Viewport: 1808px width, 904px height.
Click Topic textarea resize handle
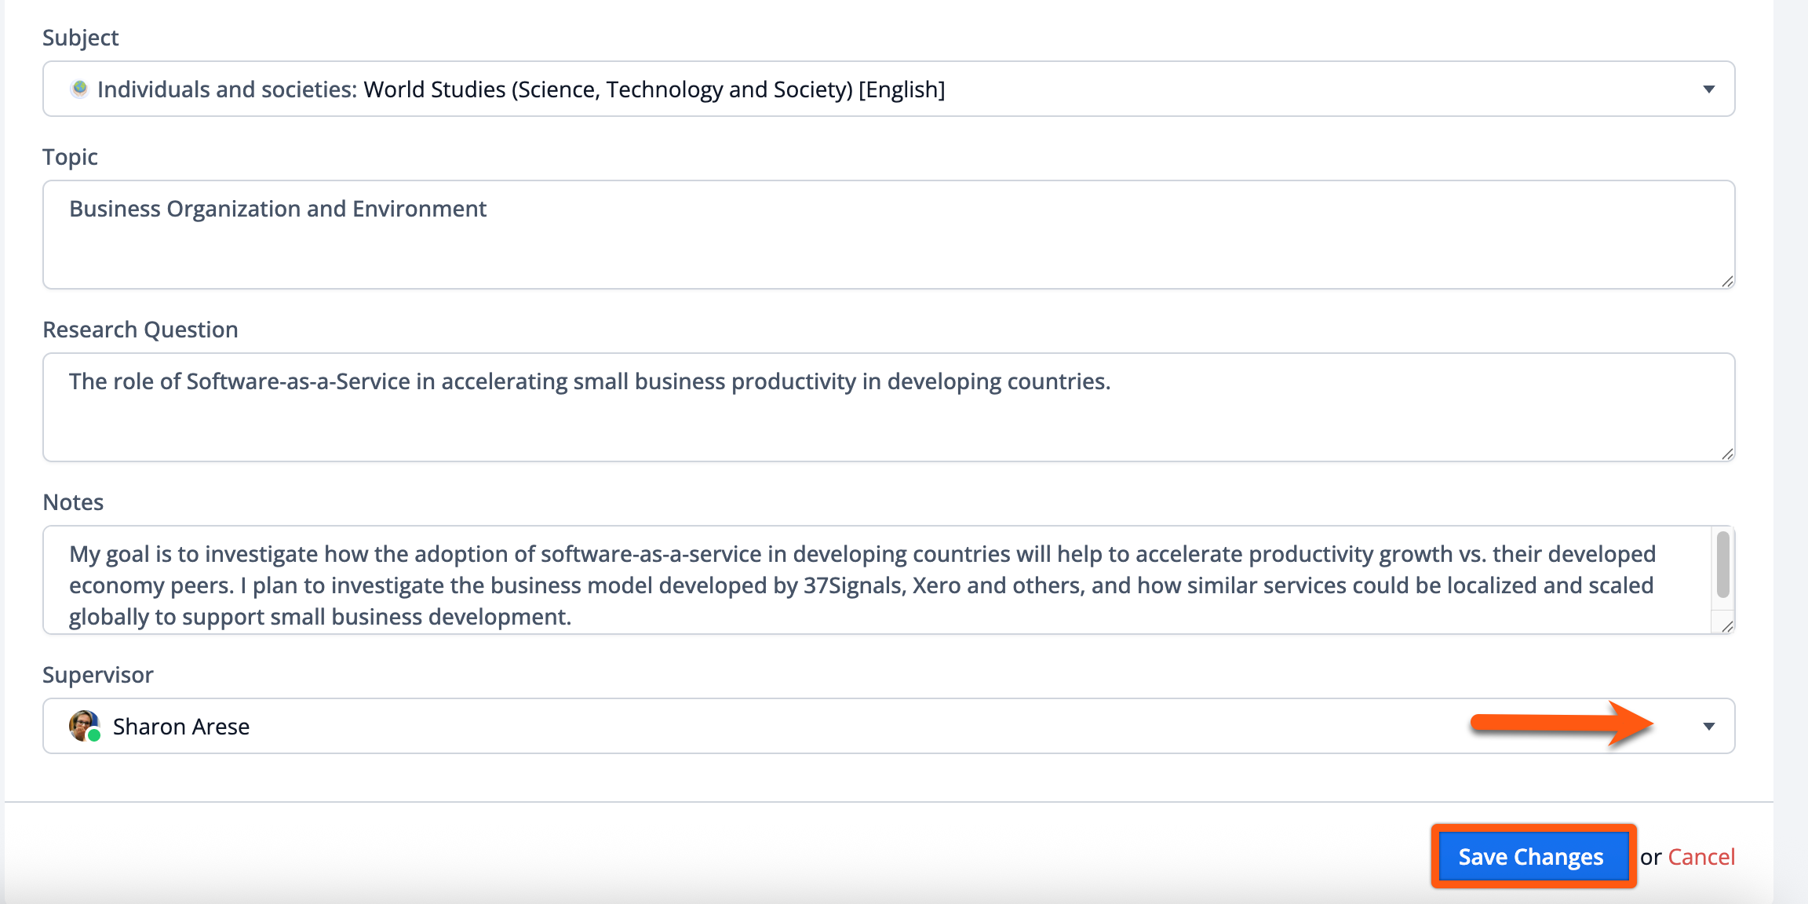[1727, 282]
